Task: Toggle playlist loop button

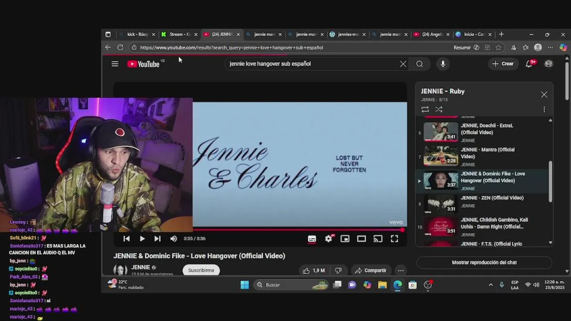Action: [x=425, y=109]
